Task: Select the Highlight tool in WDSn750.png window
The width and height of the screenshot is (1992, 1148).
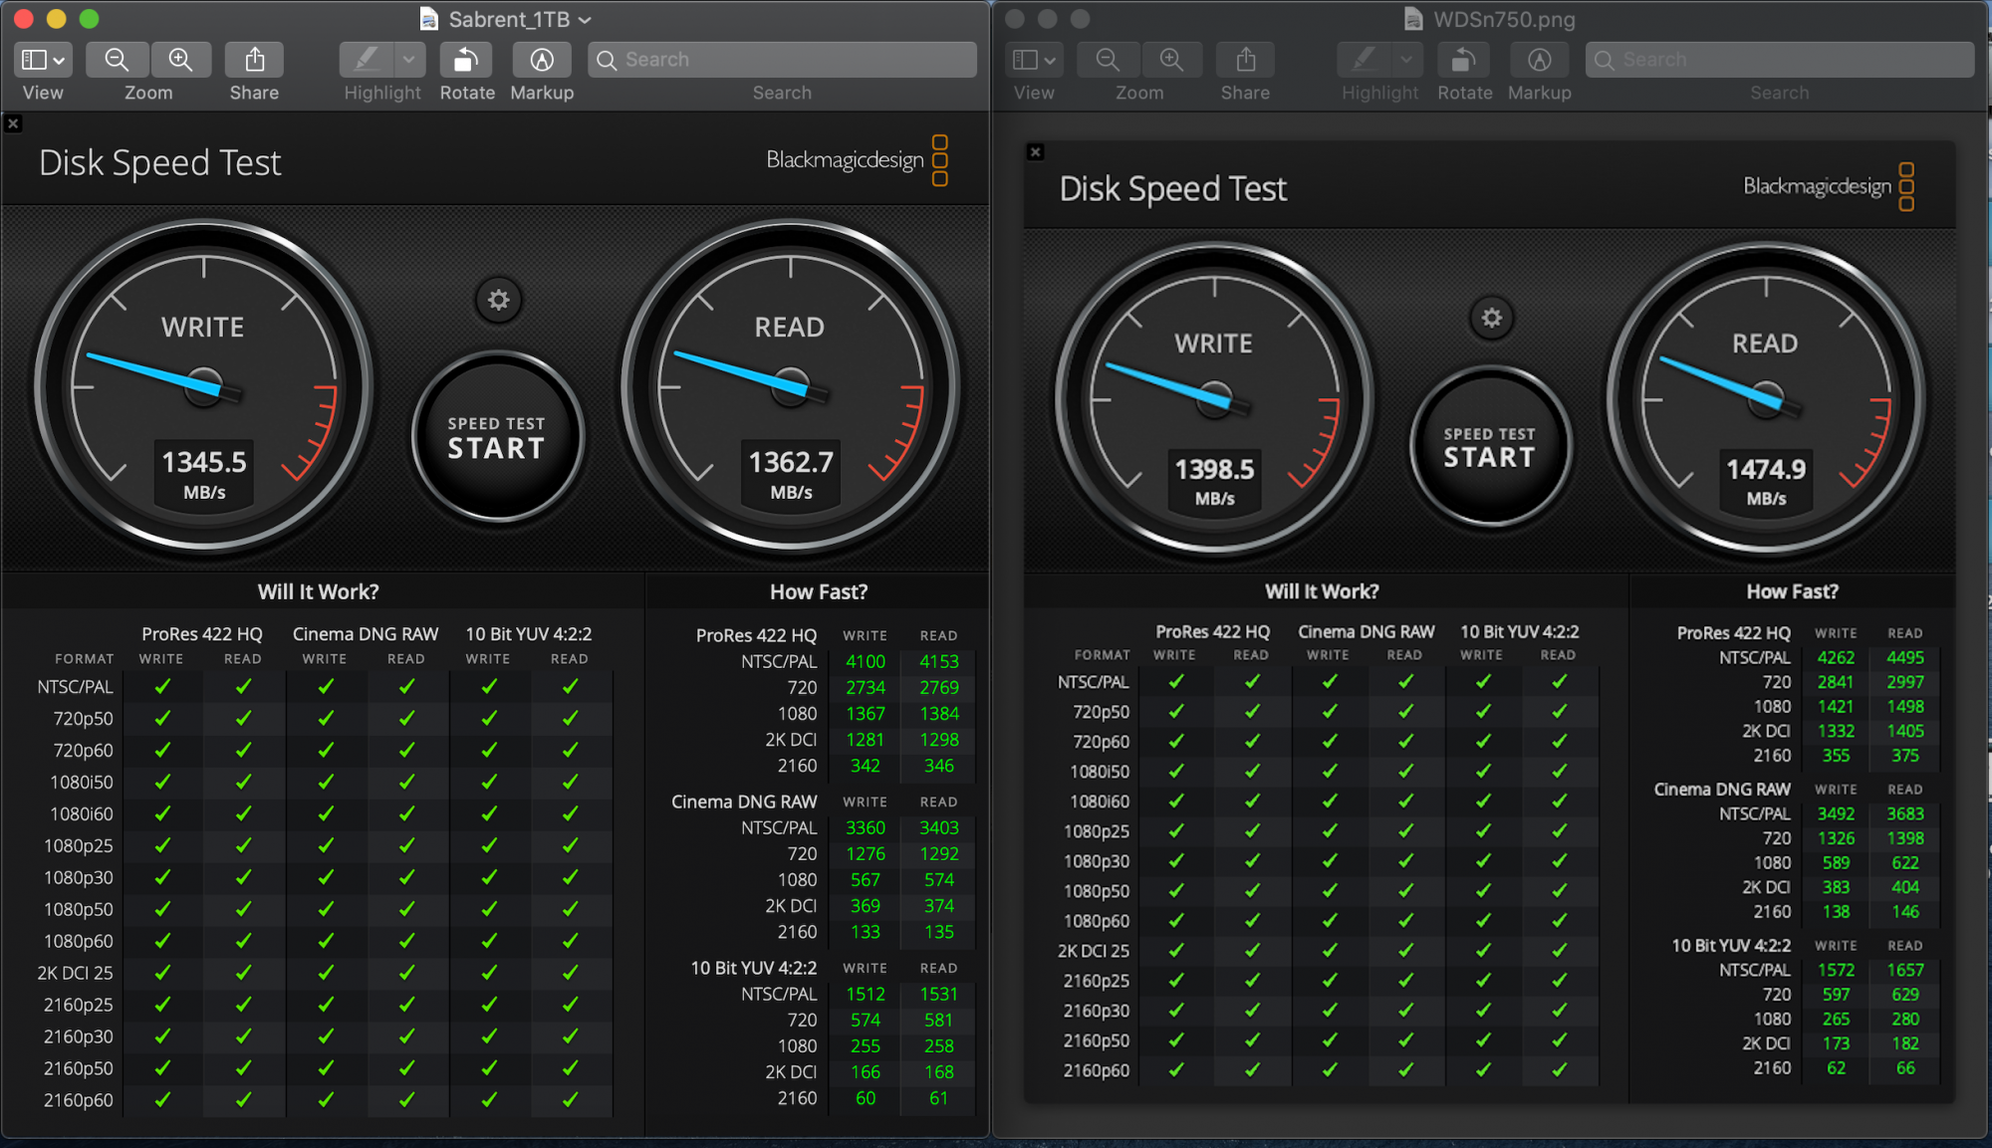Action: [1364, 60]
